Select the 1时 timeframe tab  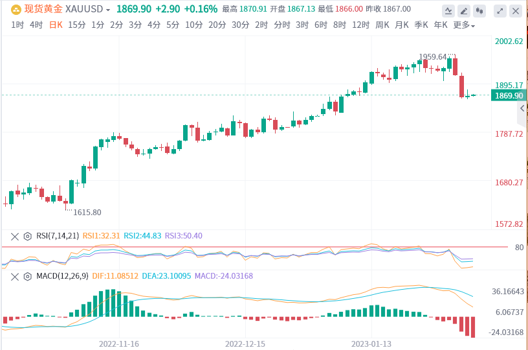(17, 25)
